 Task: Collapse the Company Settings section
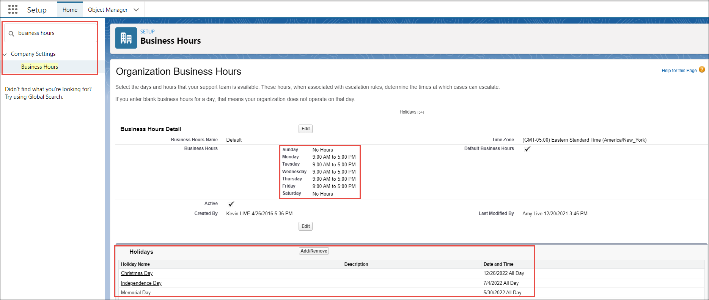click(x=5, y=54)
